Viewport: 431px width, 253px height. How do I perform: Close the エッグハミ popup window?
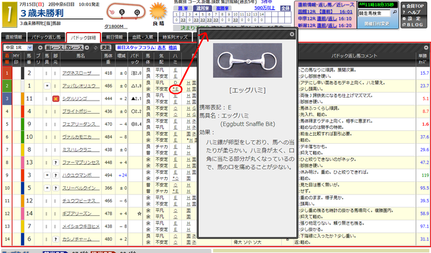click(x=292, y=34)
